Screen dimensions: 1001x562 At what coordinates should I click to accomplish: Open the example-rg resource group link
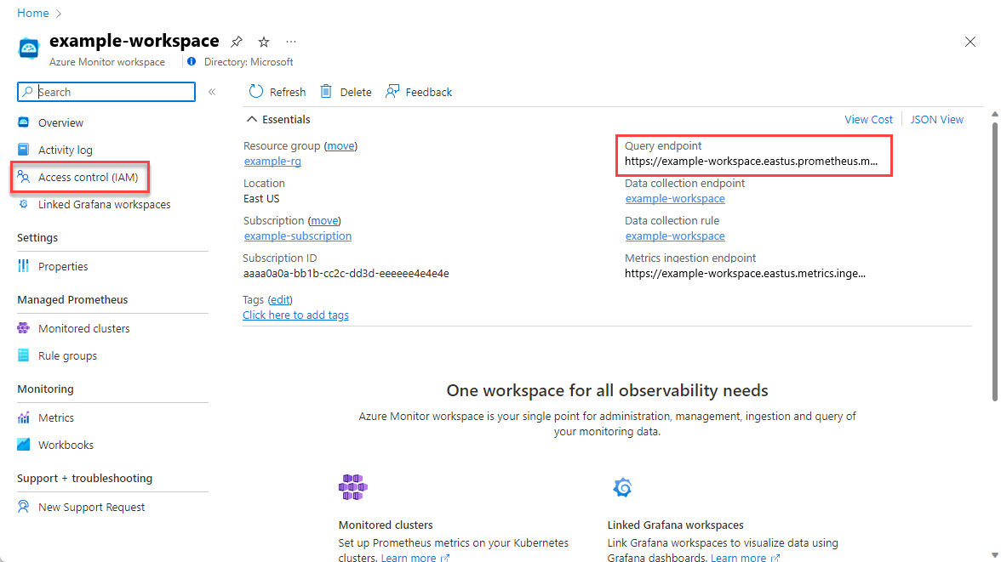(x=272, y=162)
